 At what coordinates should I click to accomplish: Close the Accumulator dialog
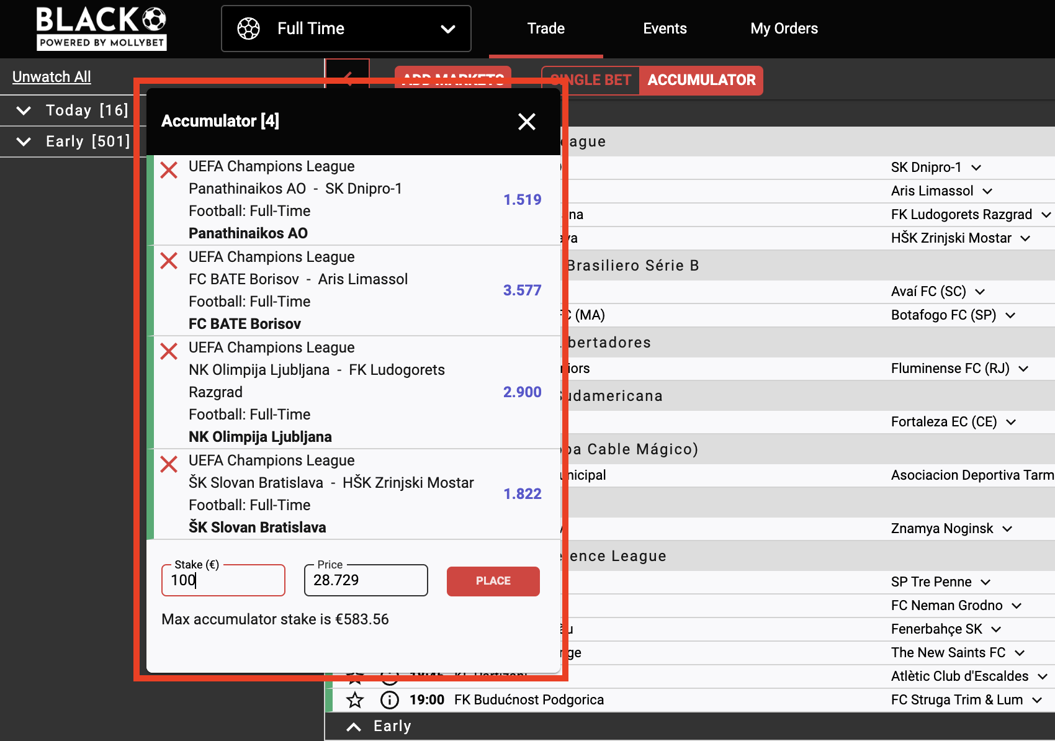[x=526, y=122]
